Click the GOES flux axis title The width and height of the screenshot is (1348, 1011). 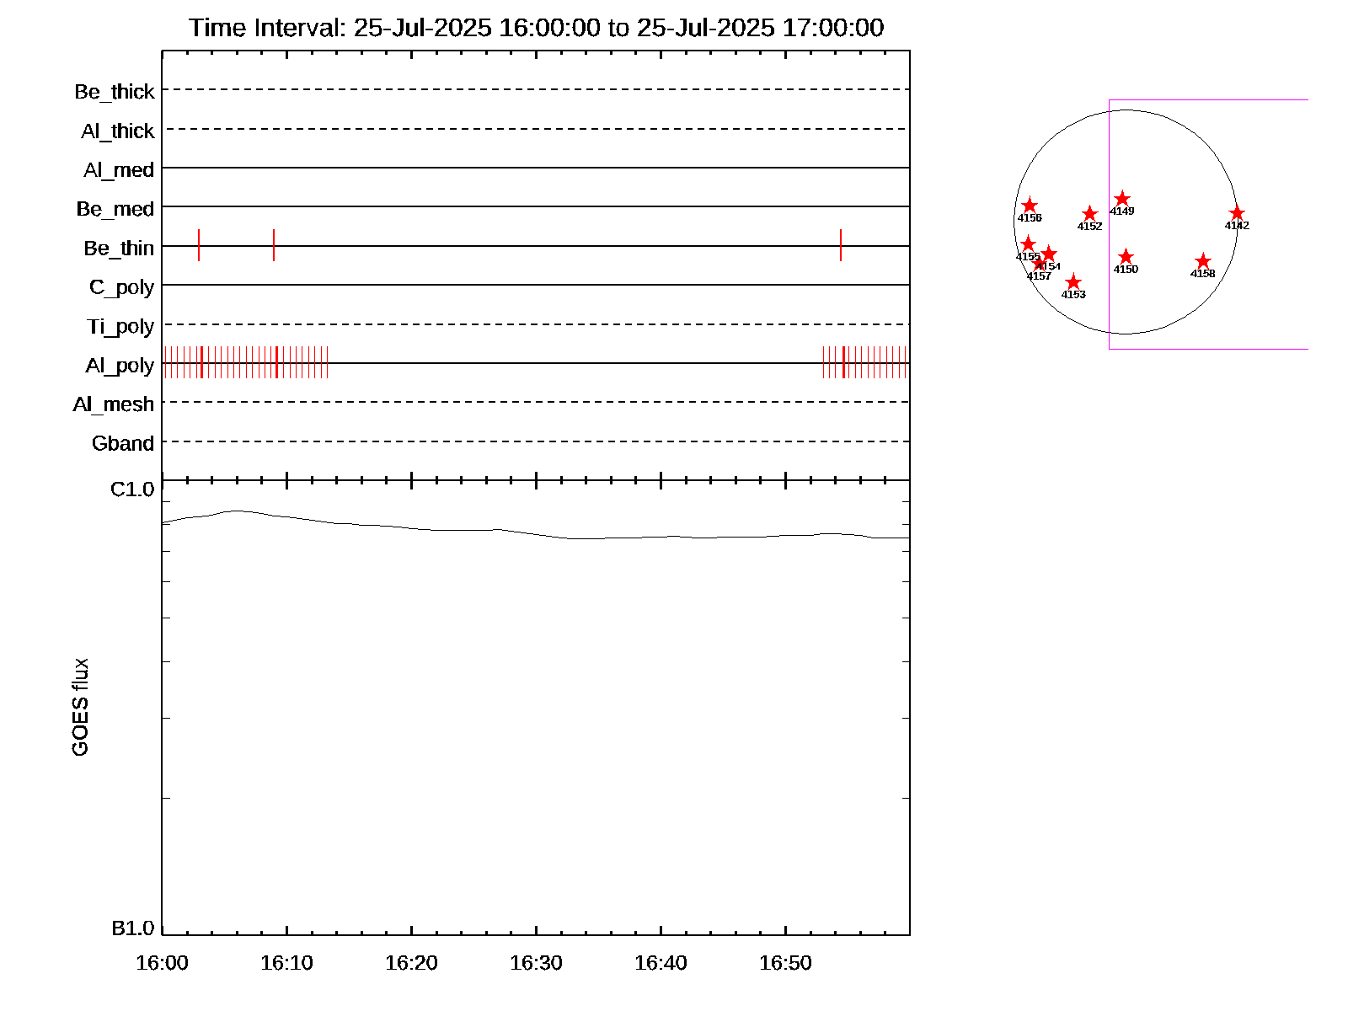point(80,708)
